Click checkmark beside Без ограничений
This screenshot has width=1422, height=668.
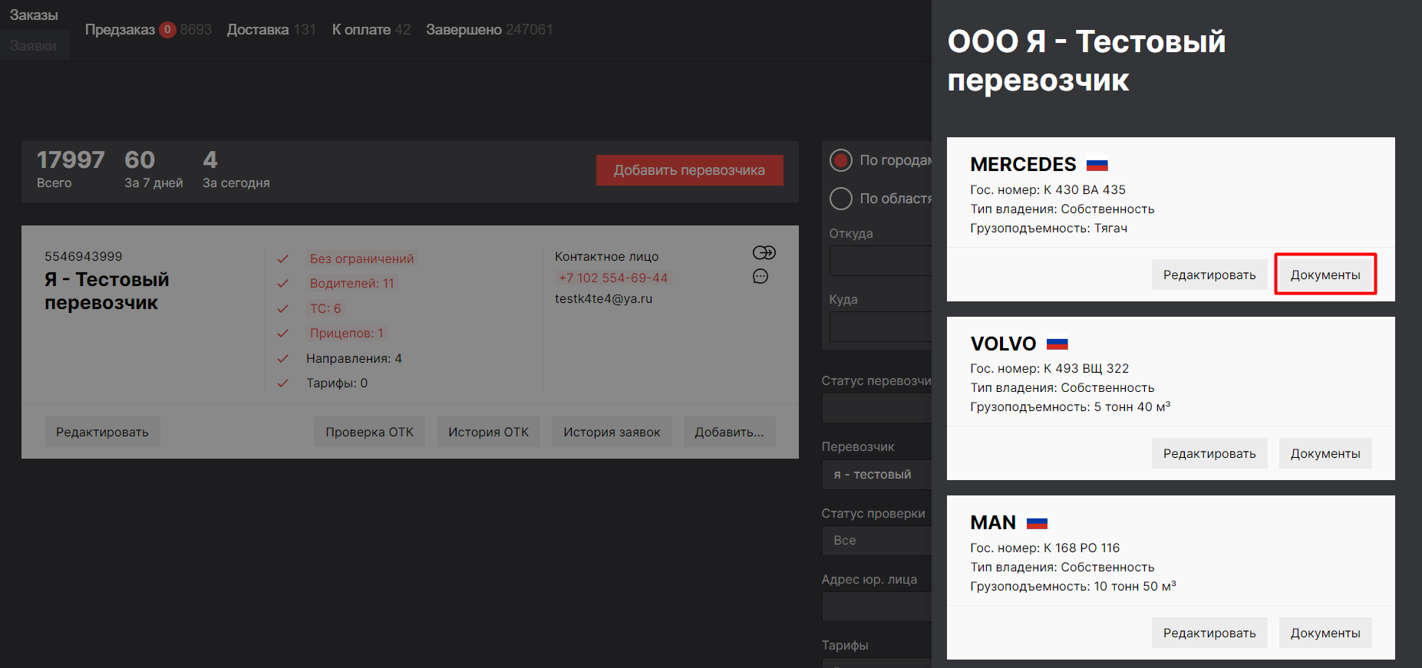(x=283, y=258)
